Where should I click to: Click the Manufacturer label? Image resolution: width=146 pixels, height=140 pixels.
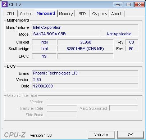click(18, 28)
